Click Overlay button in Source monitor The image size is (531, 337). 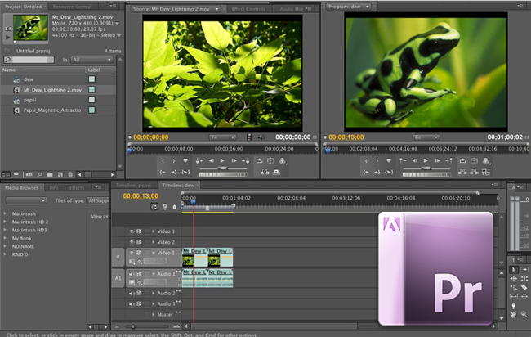[277, 173]
